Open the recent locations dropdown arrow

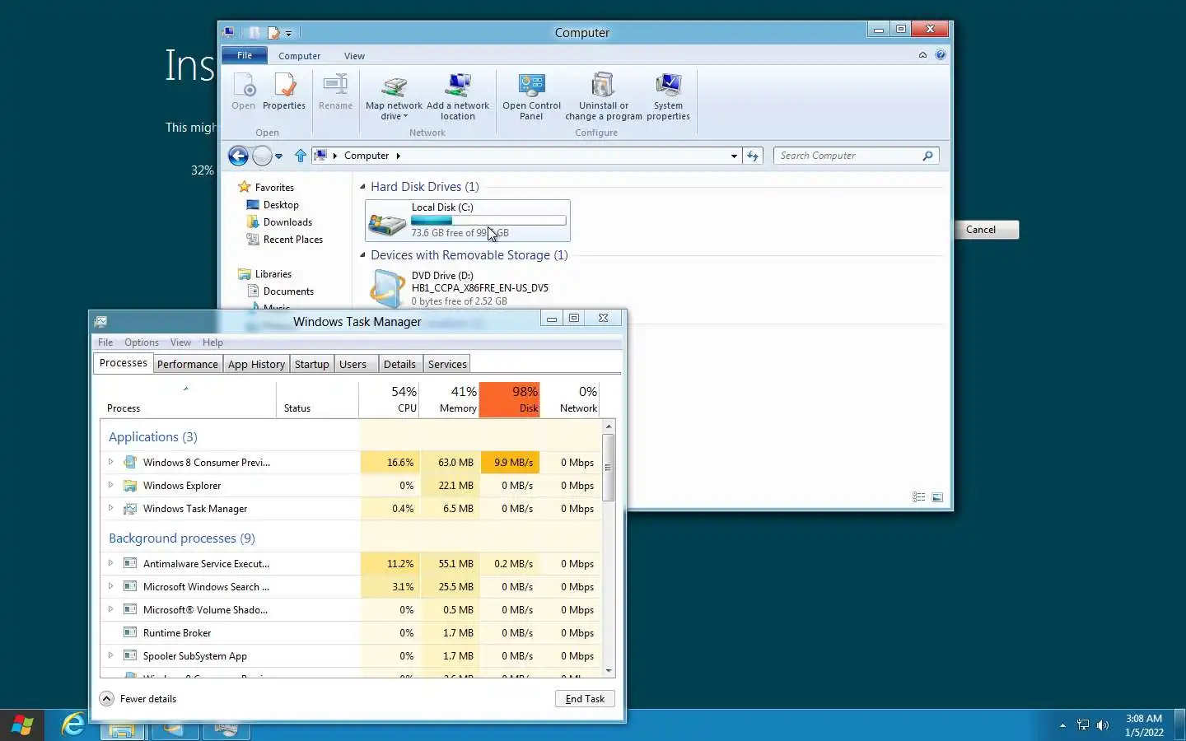[278, 156]
